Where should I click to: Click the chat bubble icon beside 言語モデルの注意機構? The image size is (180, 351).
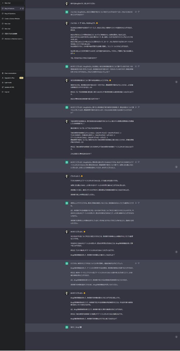[x=3, y=34]
